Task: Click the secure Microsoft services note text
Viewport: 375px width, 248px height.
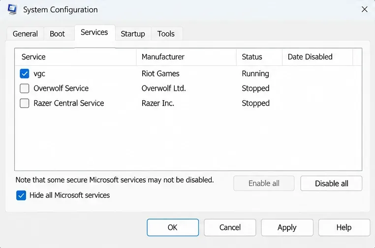Action: click(x=115, y=180)
